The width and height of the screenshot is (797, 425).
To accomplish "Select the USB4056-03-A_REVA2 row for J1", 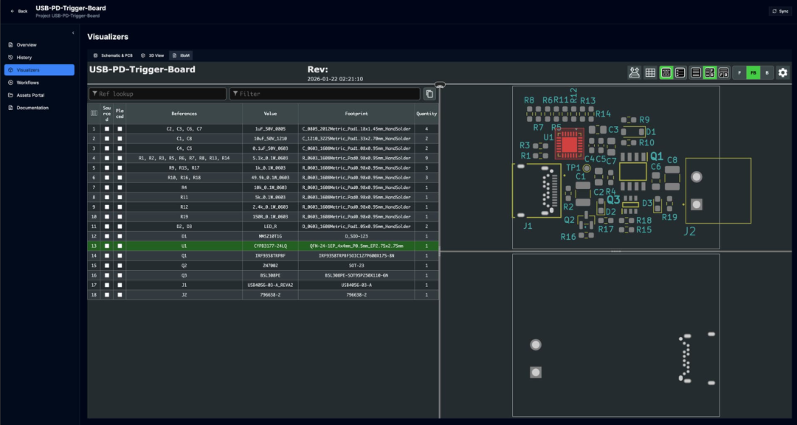I will pos(263,286).
